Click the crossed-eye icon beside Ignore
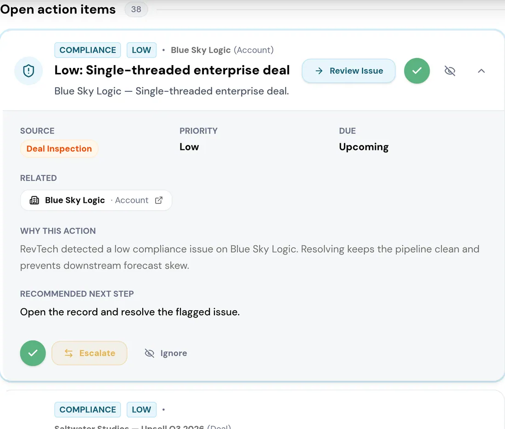 point(150,353)
